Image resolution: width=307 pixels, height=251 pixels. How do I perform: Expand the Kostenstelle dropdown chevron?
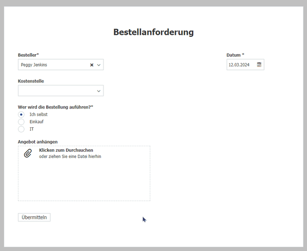click(99, 91)
